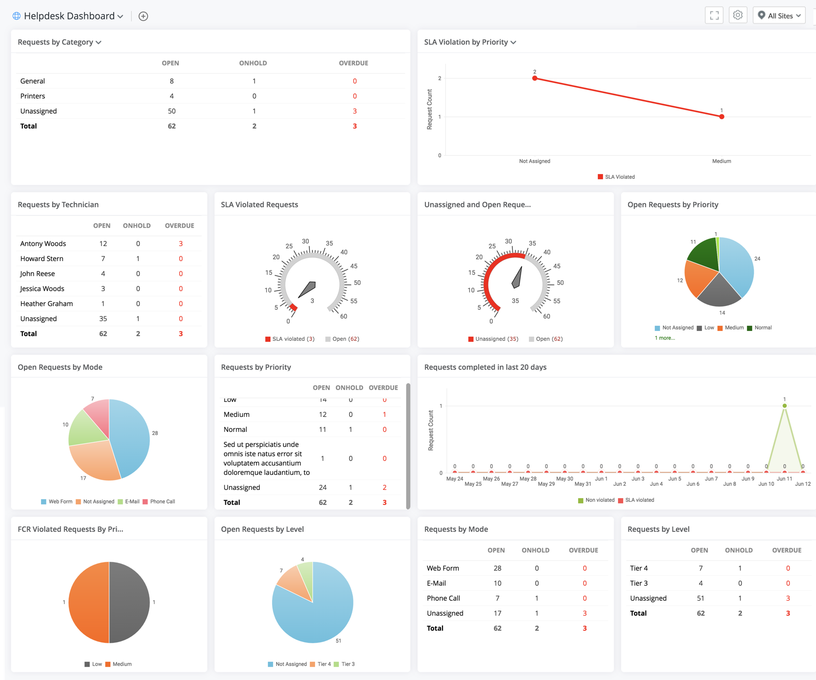Open the All Sites selector dropdown arrow
This screenshot has height=680, width=816.
[798, 16]
